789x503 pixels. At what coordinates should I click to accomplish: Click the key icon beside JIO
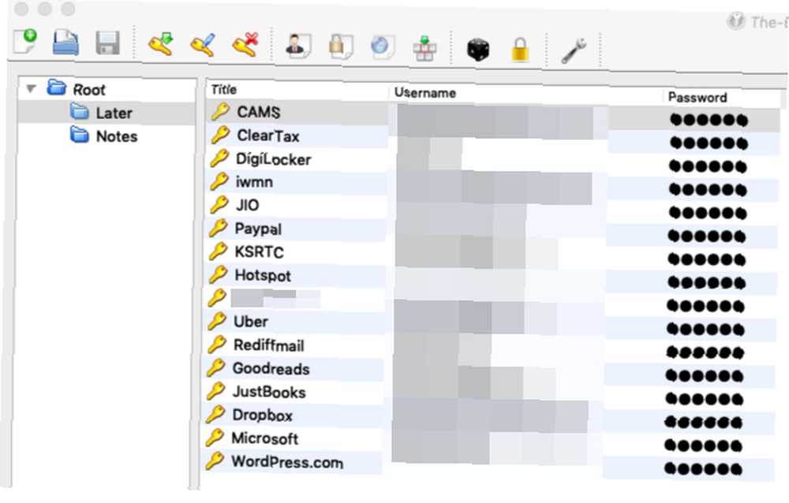pos(219,204)
